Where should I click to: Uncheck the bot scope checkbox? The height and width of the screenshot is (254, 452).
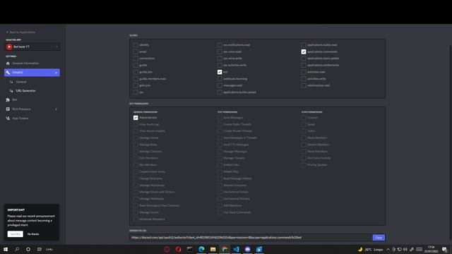click(220, 72)
